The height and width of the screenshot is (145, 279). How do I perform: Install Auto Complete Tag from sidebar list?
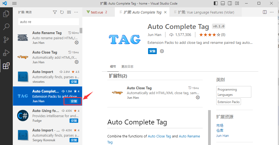point(74,101)
